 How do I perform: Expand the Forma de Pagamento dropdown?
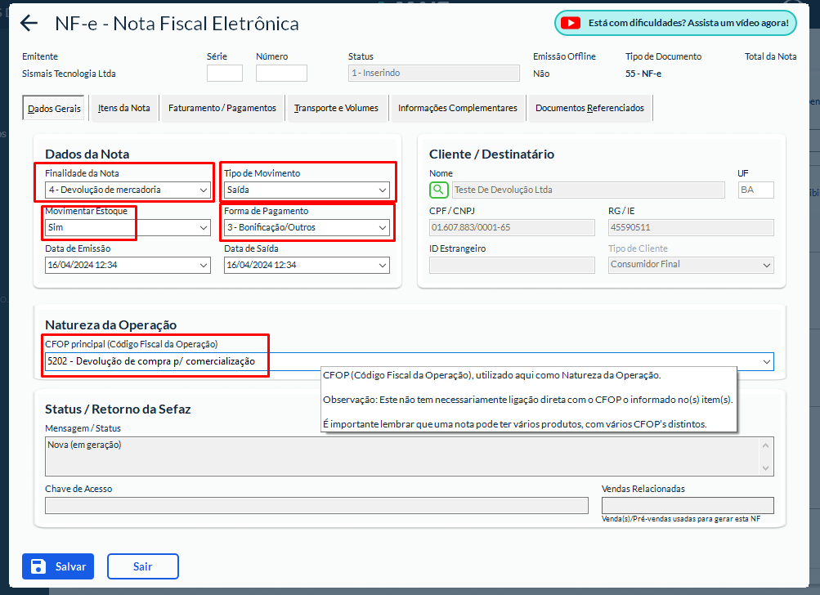coord(307,228)
